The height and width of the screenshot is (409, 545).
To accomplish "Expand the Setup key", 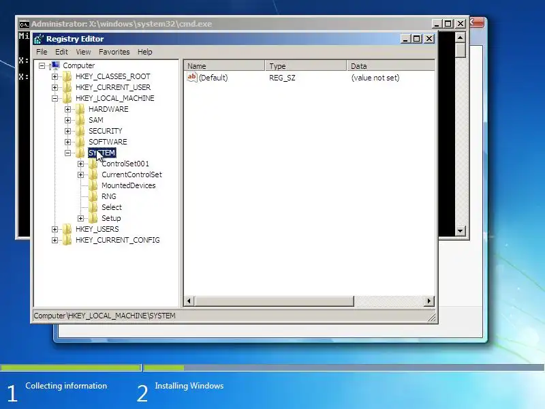I will pos(80,218).
